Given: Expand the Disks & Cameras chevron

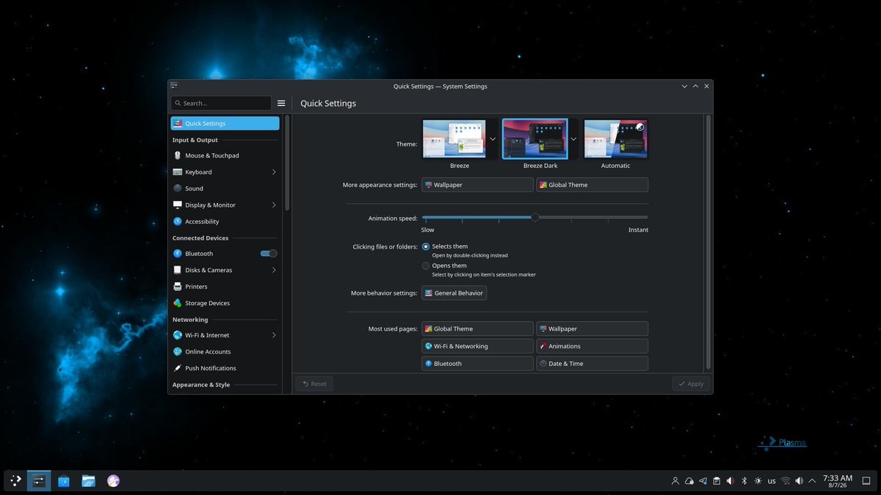Looking at the screenshot, I should click(274, 270).
